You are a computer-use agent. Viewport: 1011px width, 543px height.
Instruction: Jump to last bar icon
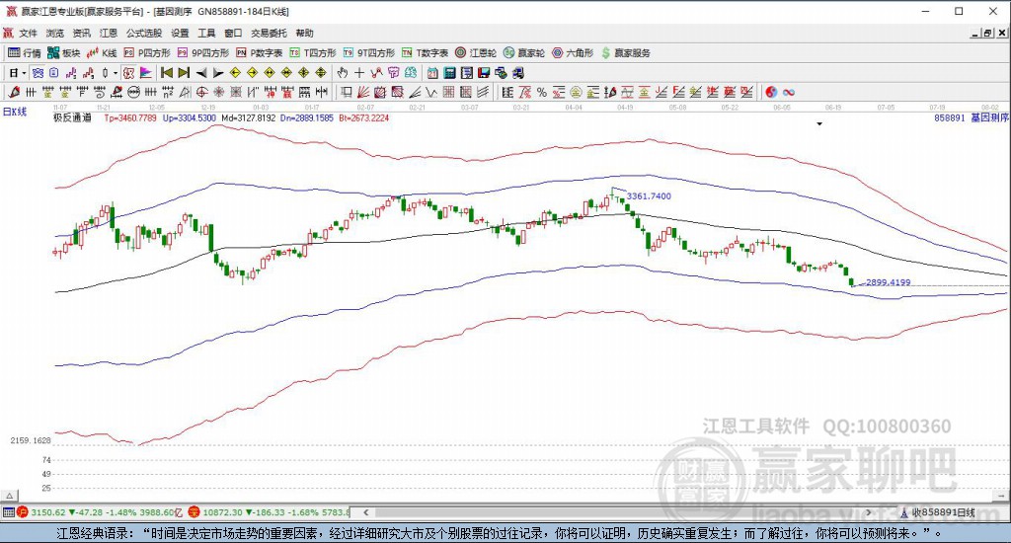coord(184,73)
